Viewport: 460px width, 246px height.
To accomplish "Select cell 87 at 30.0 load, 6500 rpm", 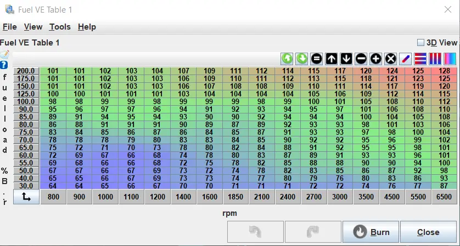I will point(444,186).
